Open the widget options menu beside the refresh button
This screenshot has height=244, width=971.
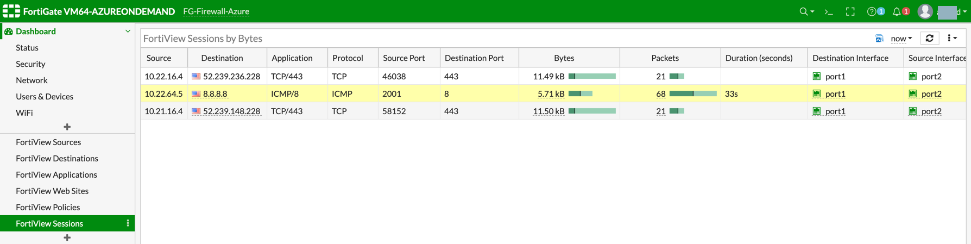(951, 38)
